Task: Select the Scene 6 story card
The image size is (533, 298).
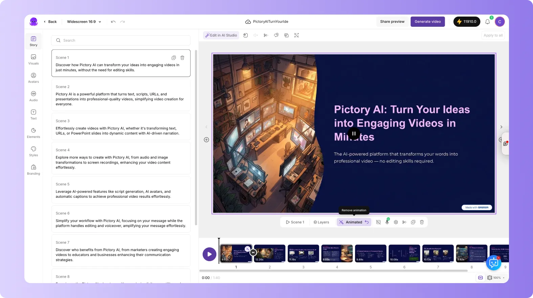Action: pos(121,219)
